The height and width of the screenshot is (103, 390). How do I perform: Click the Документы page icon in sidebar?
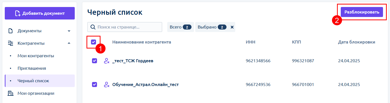(x=10, y=31)
